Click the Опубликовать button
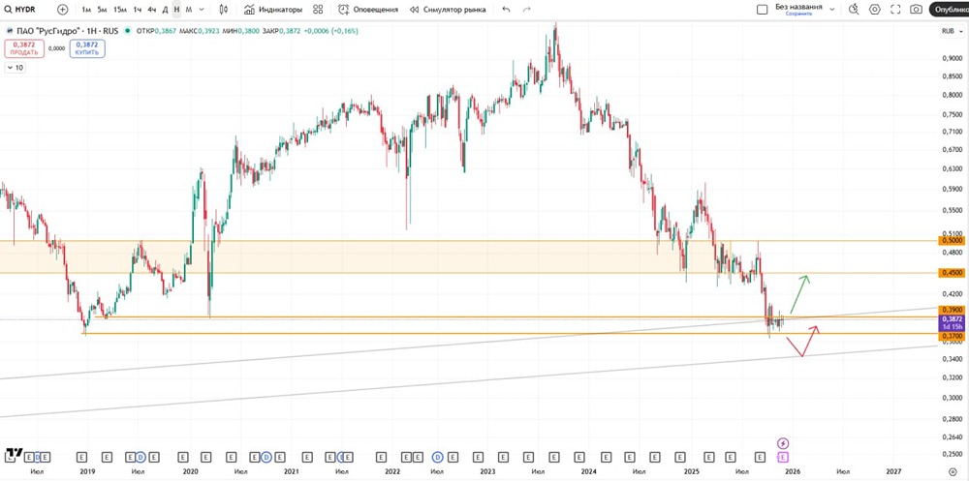This screenshot has width=969, height=481. 950,10
